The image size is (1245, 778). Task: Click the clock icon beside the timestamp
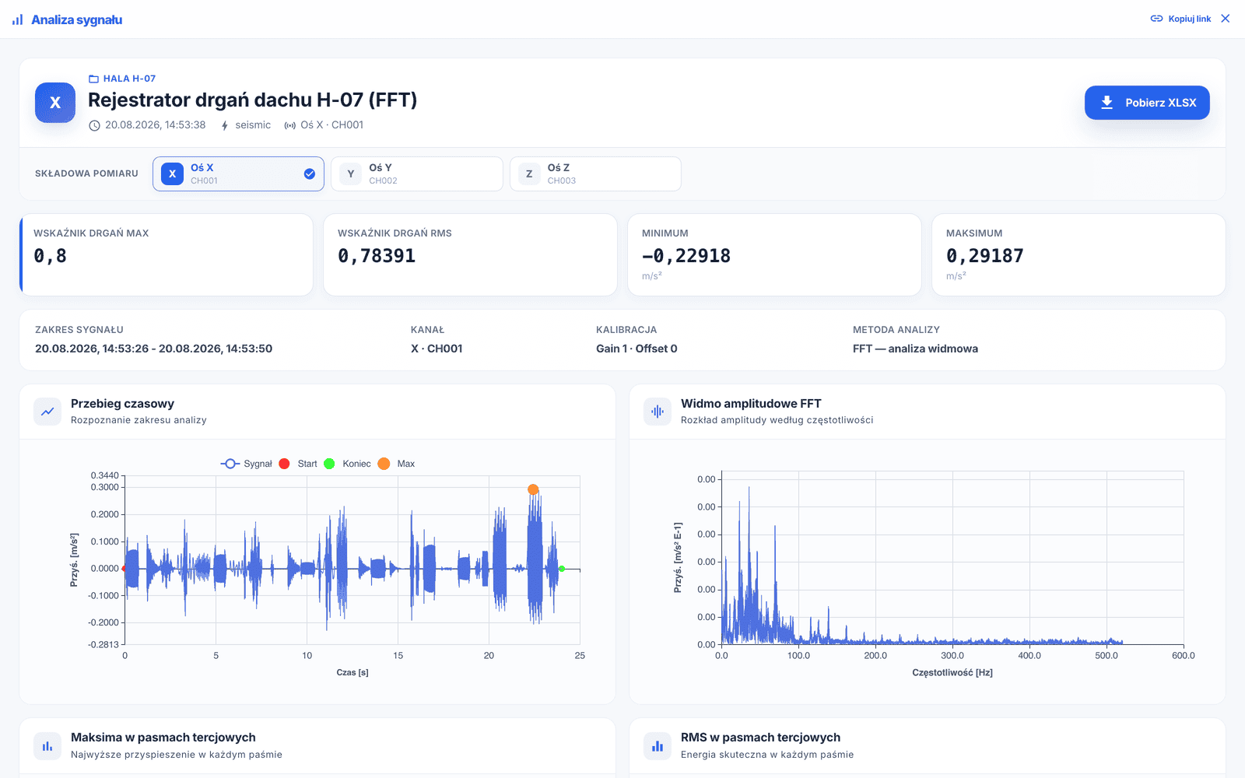coord(94,125)
